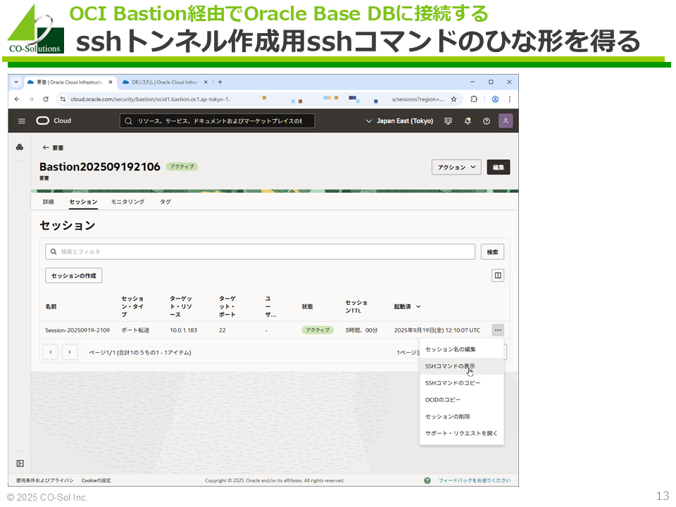Switch to the 詳細 tab
The width and height of the screenshot is (676, 507).
pos(49,202)
